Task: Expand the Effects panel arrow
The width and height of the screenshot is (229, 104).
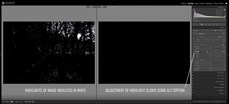Action: pyautogui.click(x=225, y=93)
